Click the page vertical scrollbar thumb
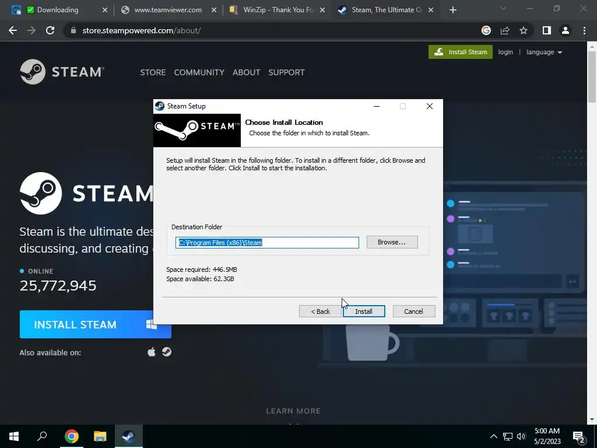The height and width of the screenshot is (448, 597). [592, 78]
